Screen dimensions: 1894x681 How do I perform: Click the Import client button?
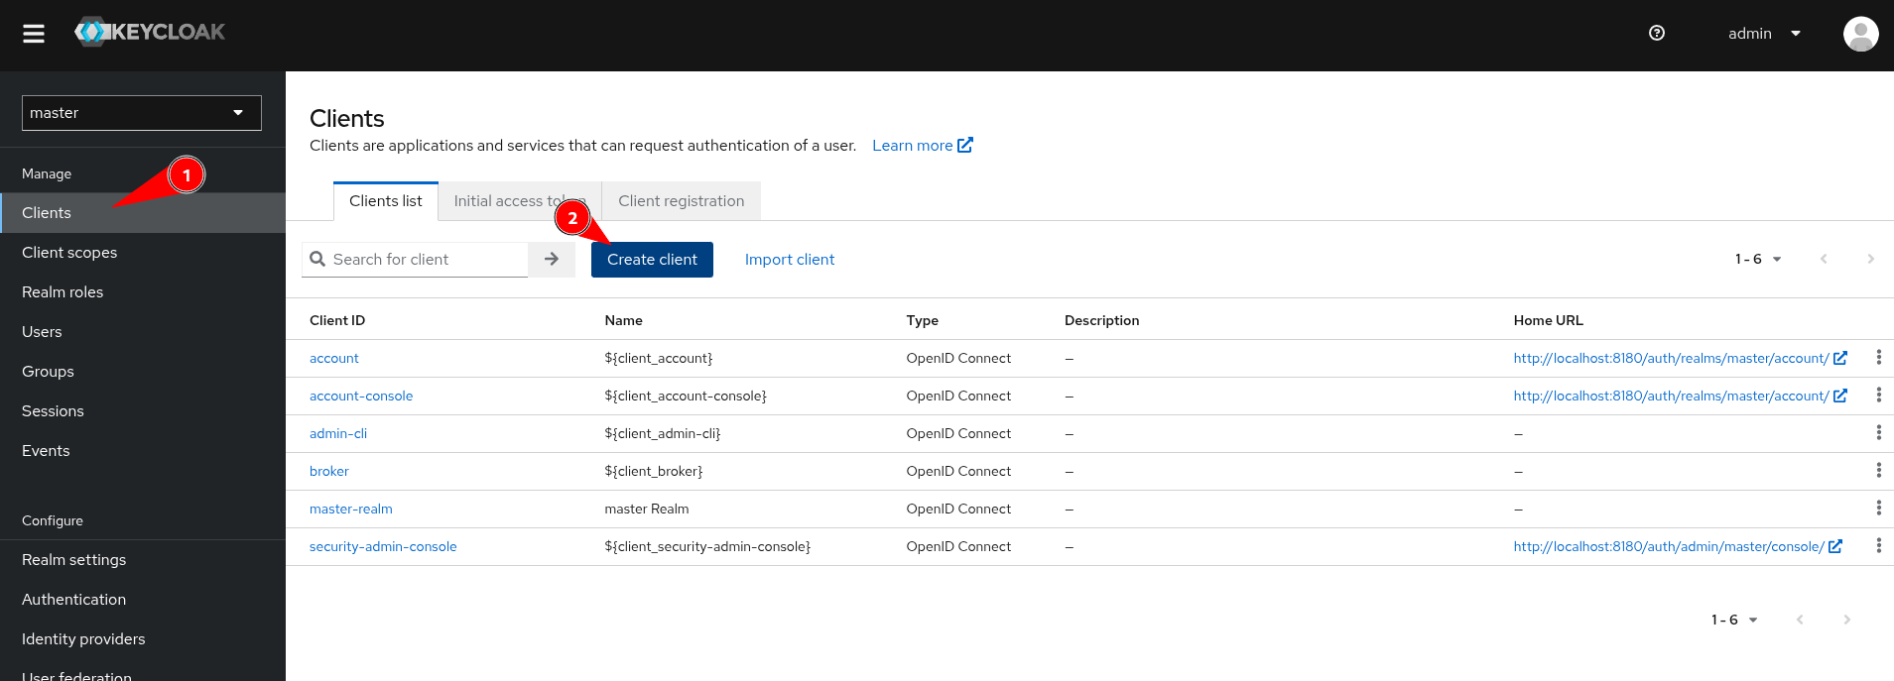click(x=790, y=260)
